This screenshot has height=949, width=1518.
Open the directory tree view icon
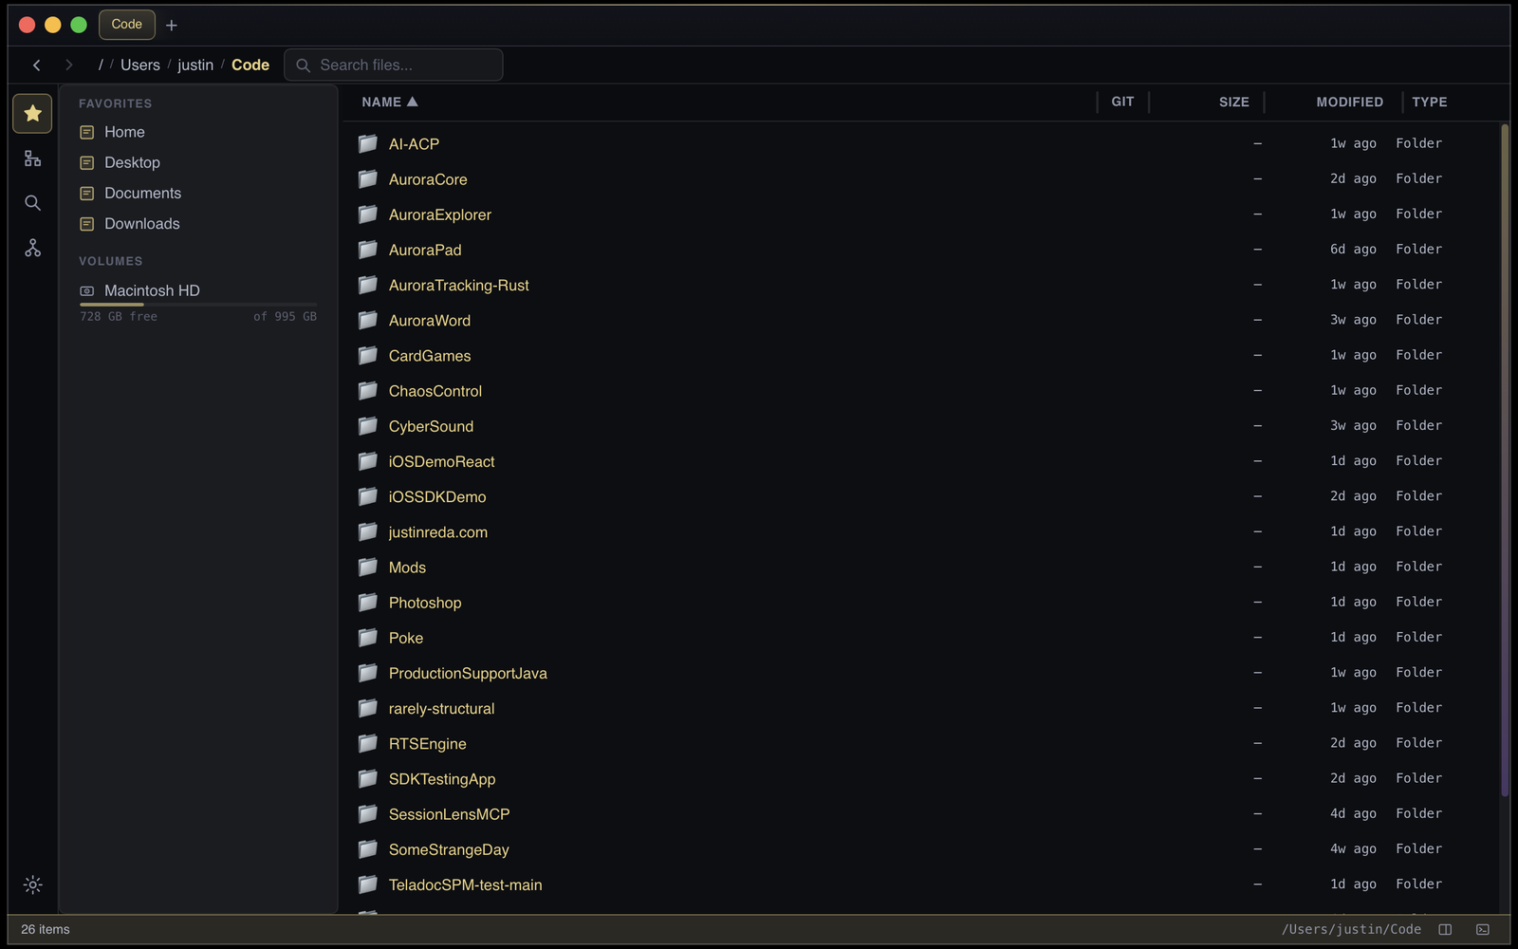[32, 158]
